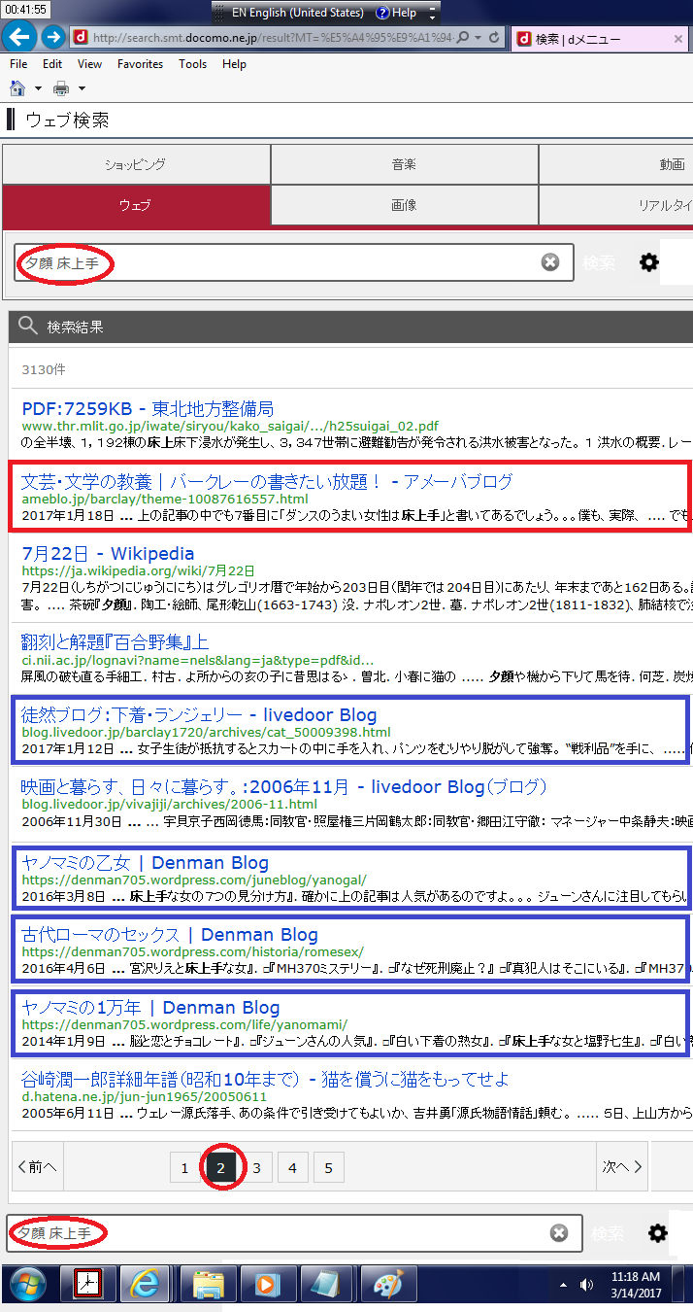This screenshot has height=1312, width=693.
Task: Clear the top search field with X icon
Action: pyautogui.click(x=550, y=262)
